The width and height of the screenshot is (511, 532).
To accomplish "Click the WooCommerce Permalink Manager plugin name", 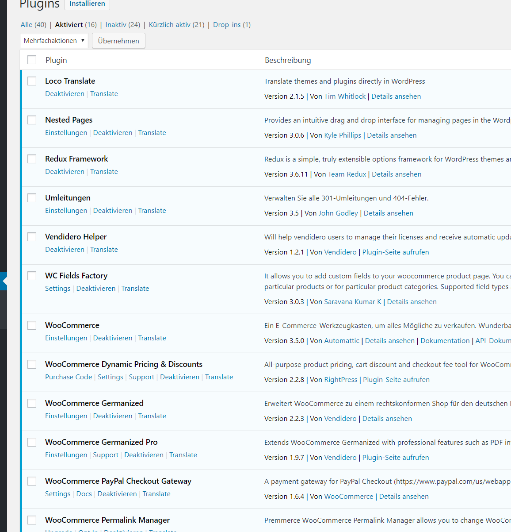I will 107,520.
